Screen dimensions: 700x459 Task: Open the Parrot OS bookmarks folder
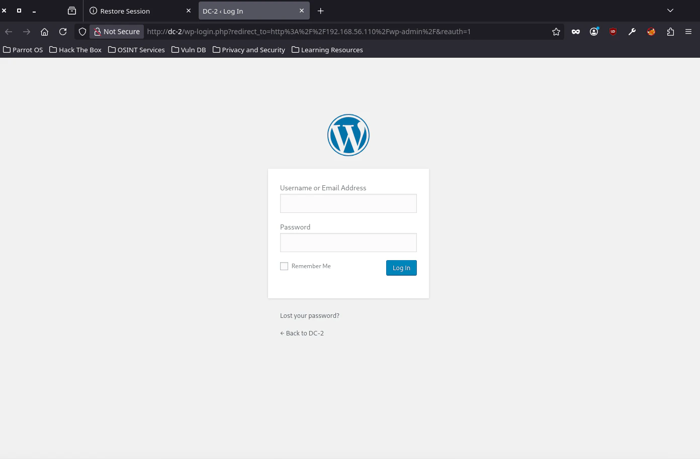click(23, 50)
